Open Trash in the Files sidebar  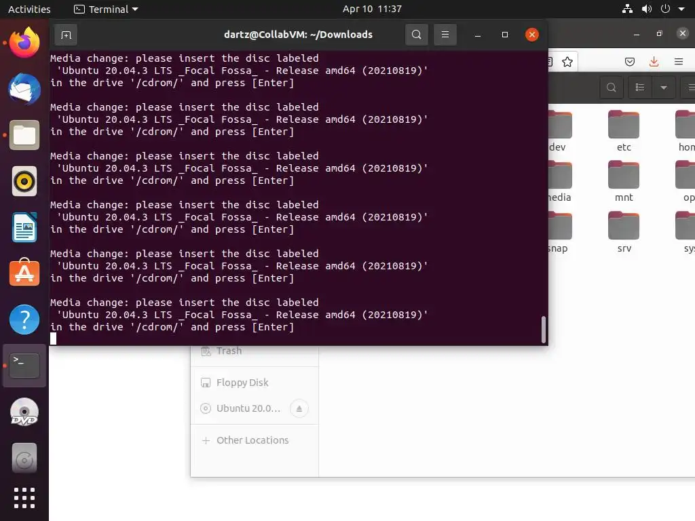[x=255, y=351]
